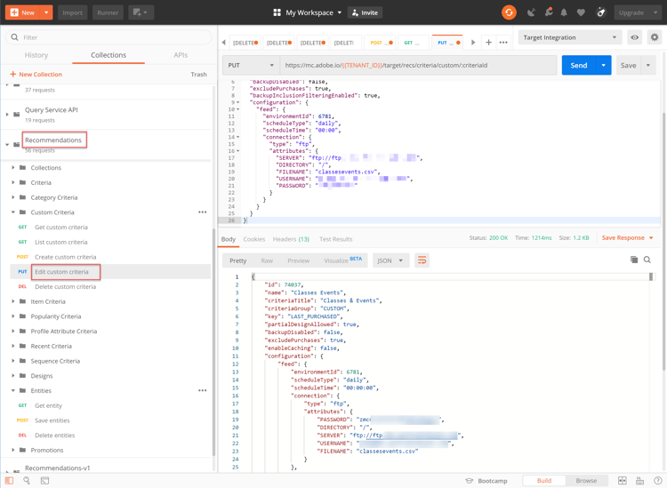Open the Postman console icon in status bar
Image resolution: width=667 pixels, height=488 pixels.
[x=44, y=481]
